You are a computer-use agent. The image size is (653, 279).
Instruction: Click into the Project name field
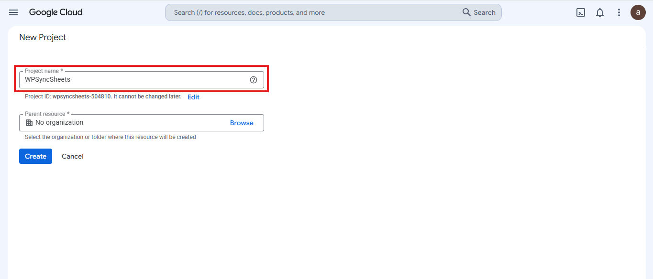[142, 80]
